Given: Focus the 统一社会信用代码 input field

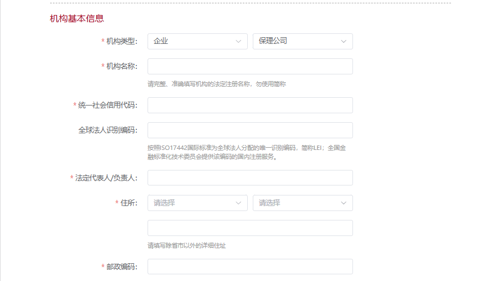Looking at the screenshot, I should (250, 105).
